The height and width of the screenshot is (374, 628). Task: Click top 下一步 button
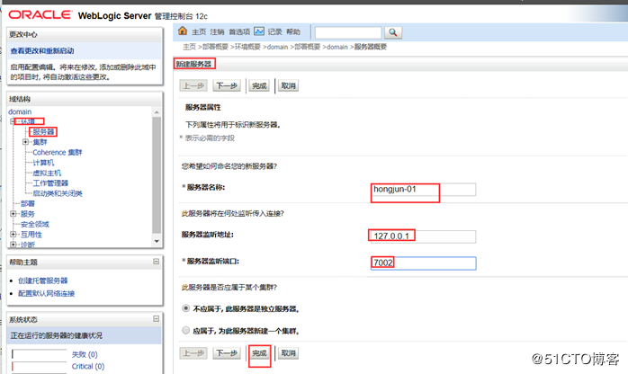pyautogui.click(x=227, y=85)
